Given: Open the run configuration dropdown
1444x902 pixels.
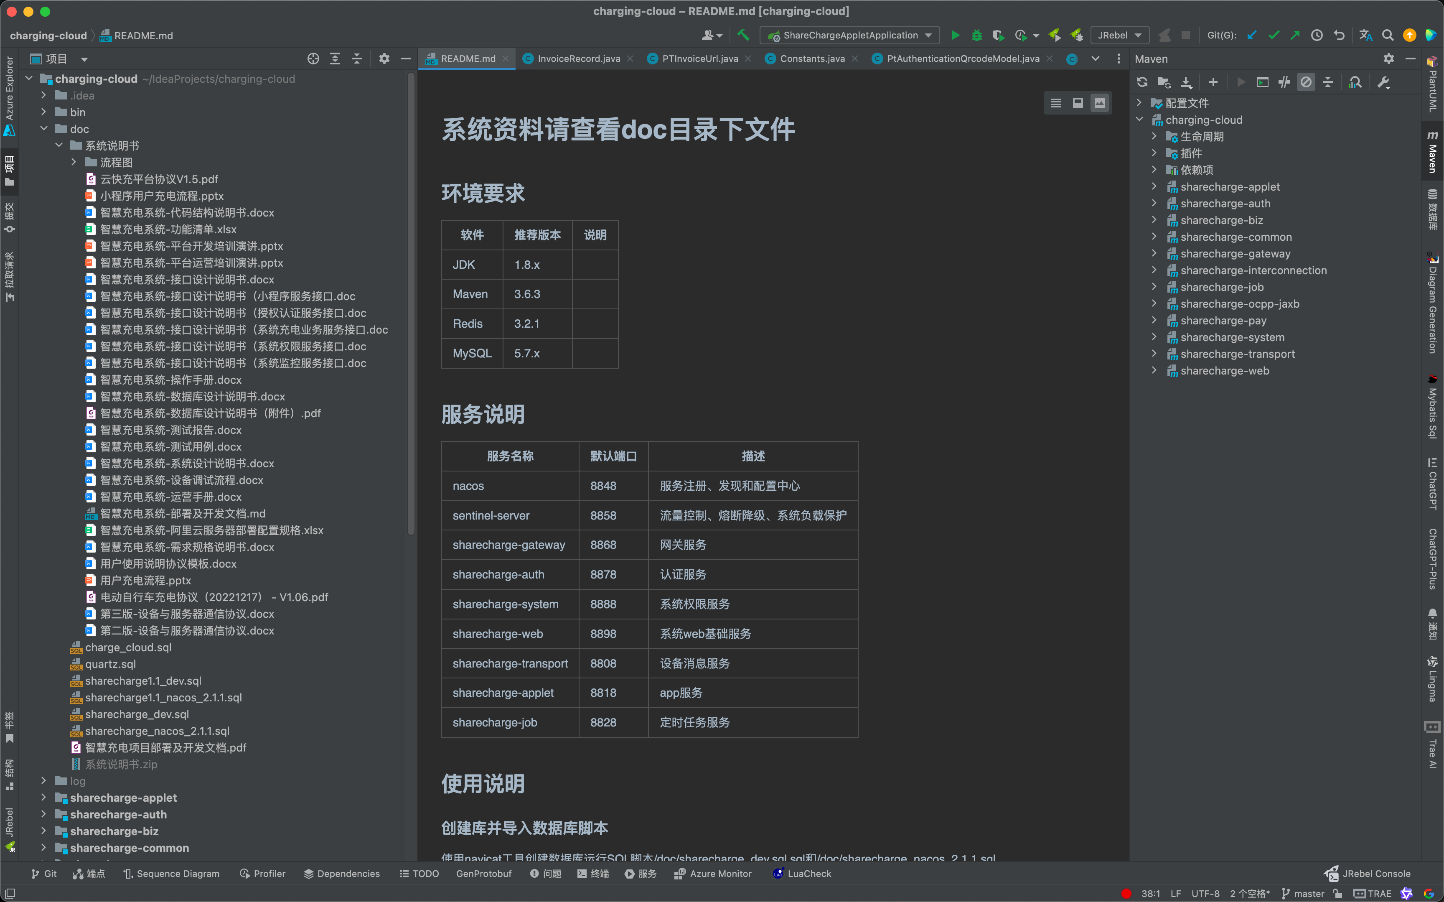Looking at the screenshot, I should (x=849, y=35).
